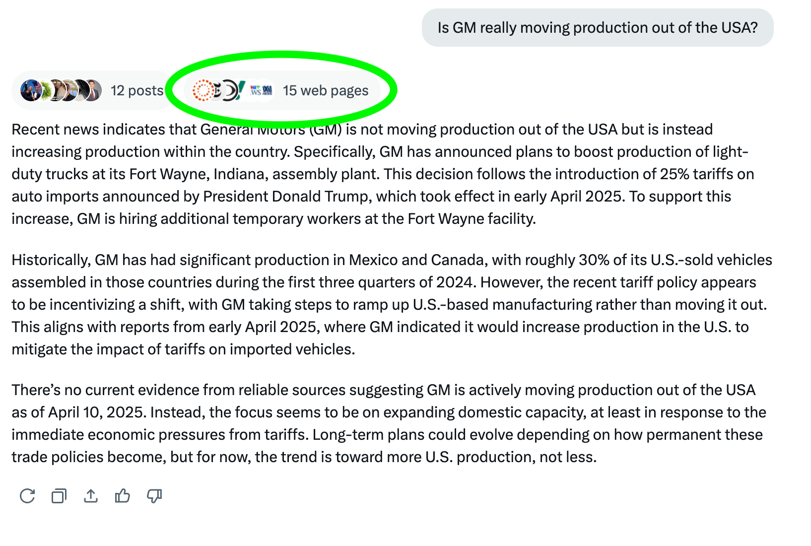Click the user question bubble about GM

598,27
